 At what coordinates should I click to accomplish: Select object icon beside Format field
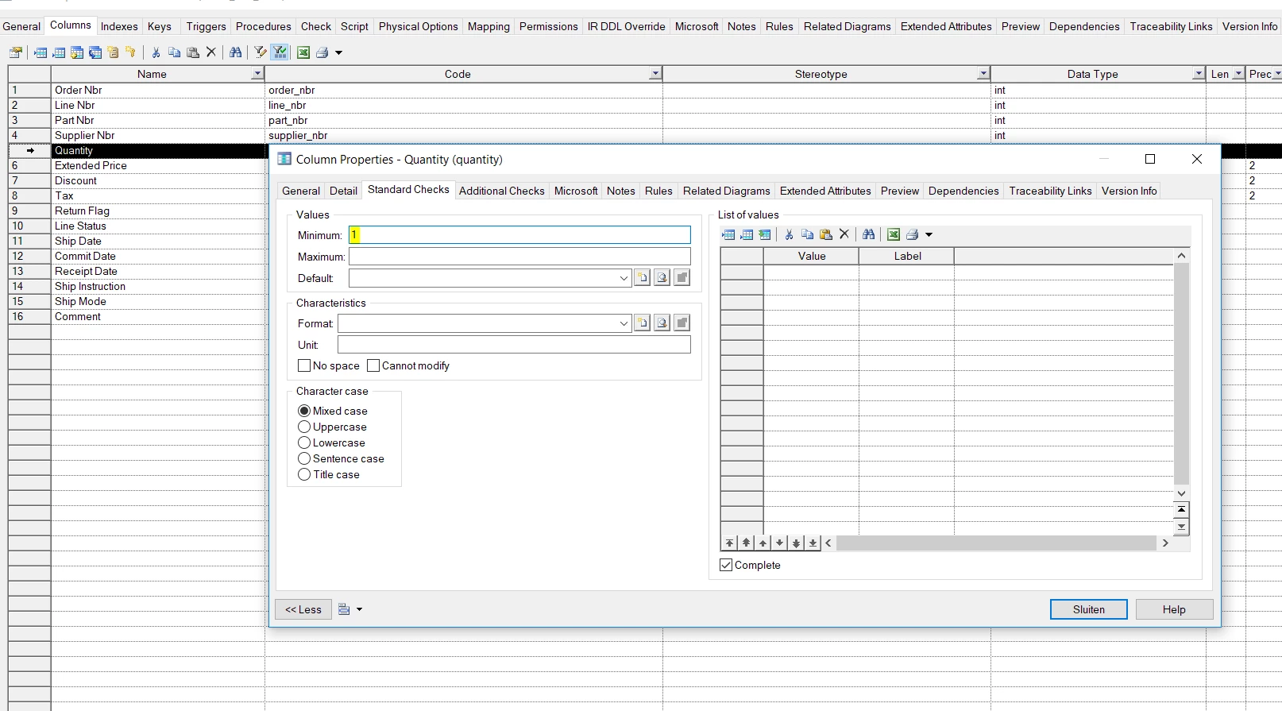[662, 323]
